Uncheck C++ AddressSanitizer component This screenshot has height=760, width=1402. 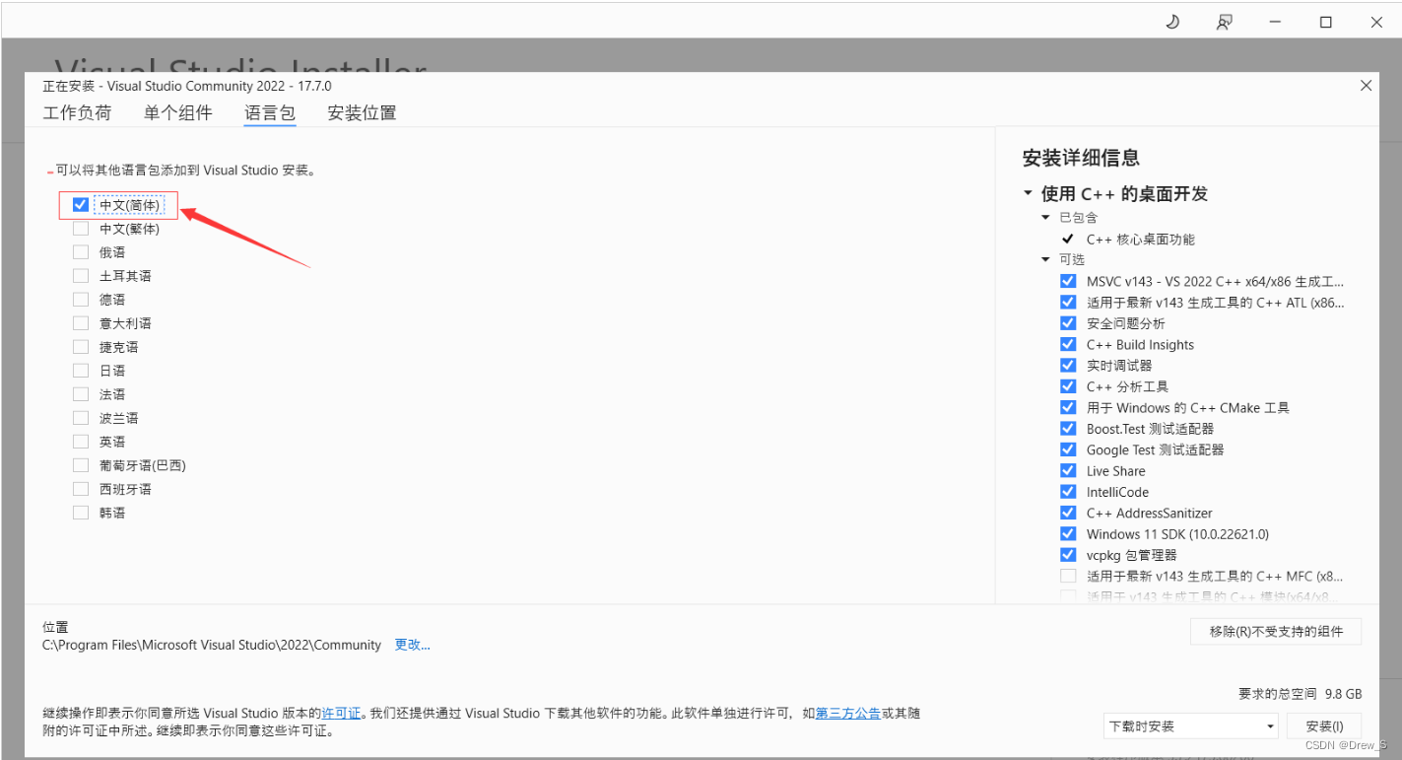[1068, 513]
